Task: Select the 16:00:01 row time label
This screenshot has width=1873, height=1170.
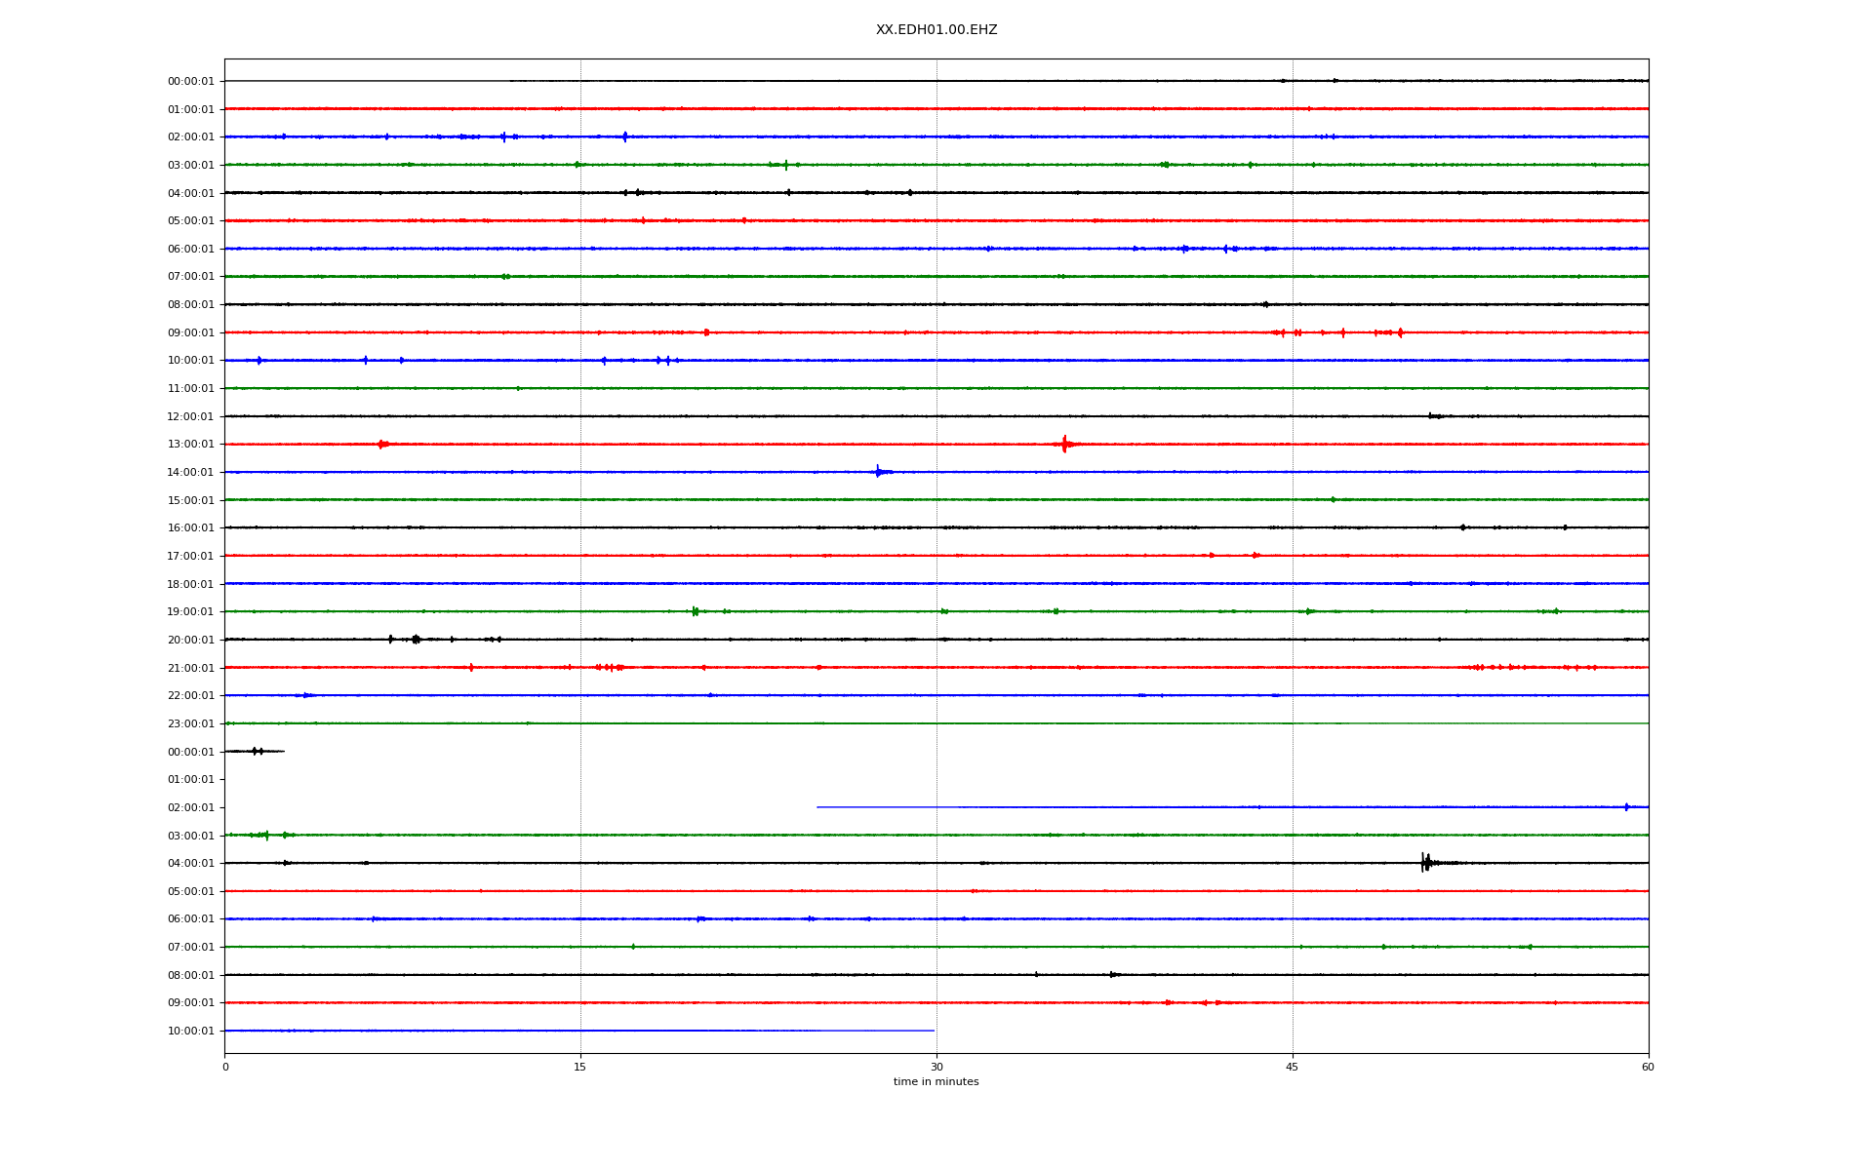Action: point(190,528)
